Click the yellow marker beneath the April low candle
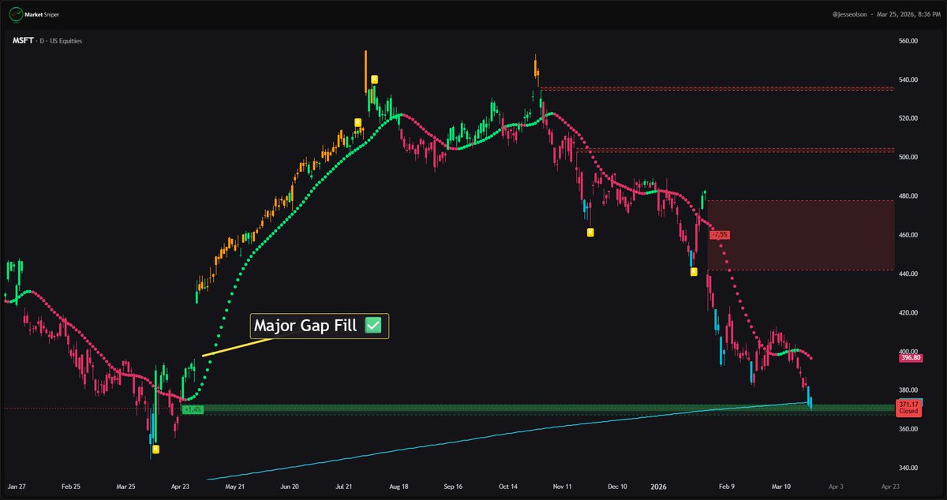This screenshot has height=500, width=947. coord(155,449)
